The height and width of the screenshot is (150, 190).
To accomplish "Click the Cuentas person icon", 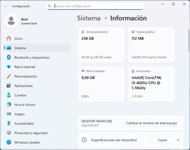I will [x=9, y=95].
